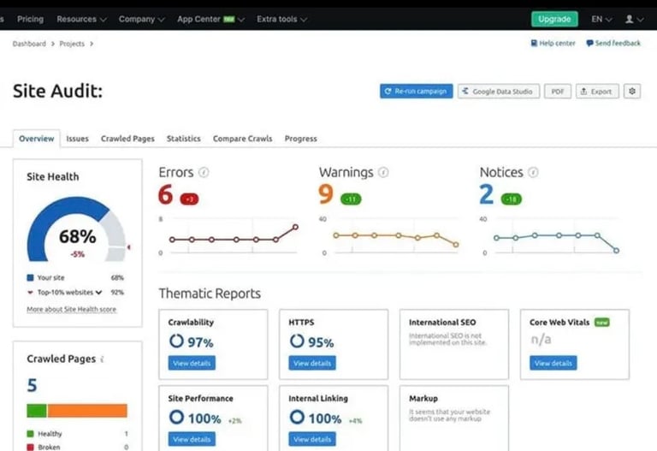Image resolution: width=657 pixels, height=451 pixels.
Task: Click Re-run campaign button
Action: coord(416,91)
